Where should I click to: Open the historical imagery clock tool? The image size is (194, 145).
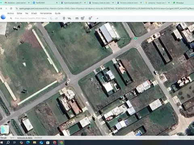point(82,18)
